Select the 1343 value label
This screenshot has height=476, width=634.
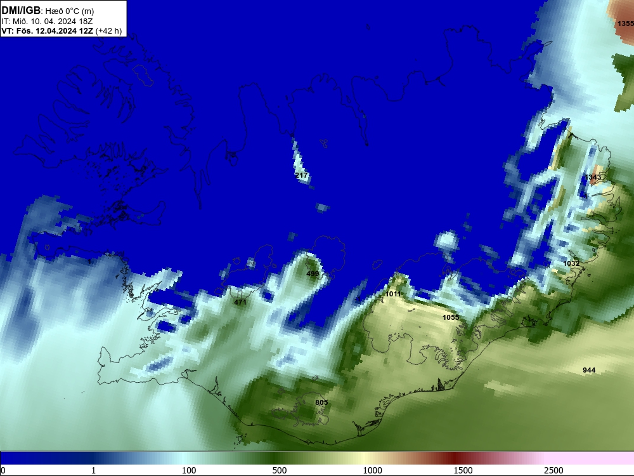(x=593, y=177)
